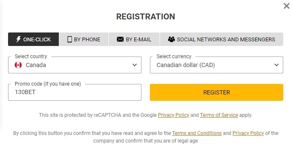Screen dimensions: 293x159
Task: Focus the promo code field with 130BET
Action: coord(75,92)
